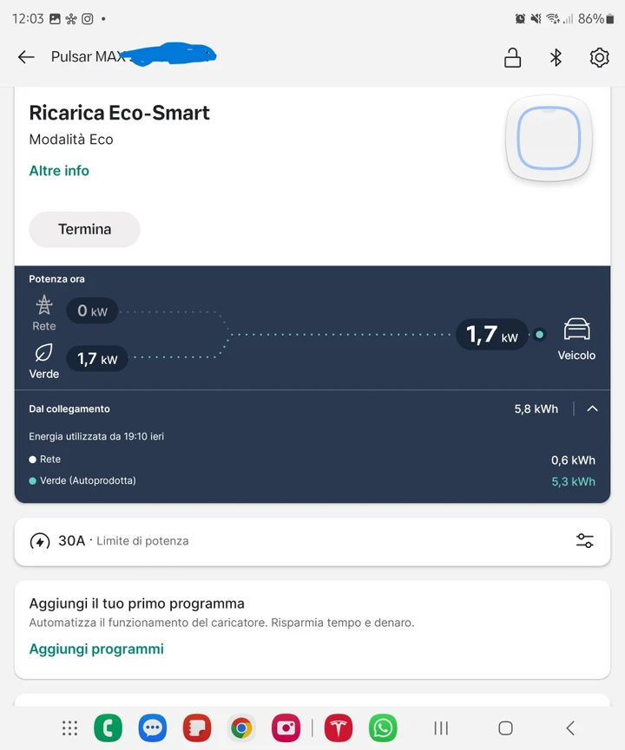
Task: Open charger settings gear icon
Action: click(599, 58)
